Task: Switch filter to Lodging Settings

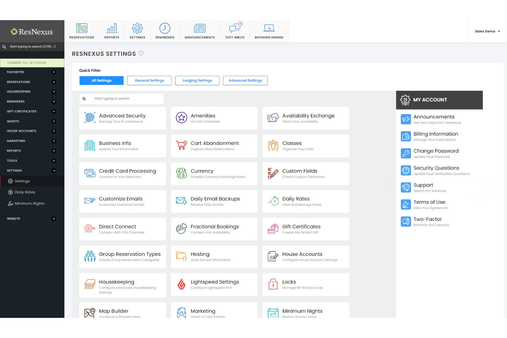Action: [x=197, y=80]
